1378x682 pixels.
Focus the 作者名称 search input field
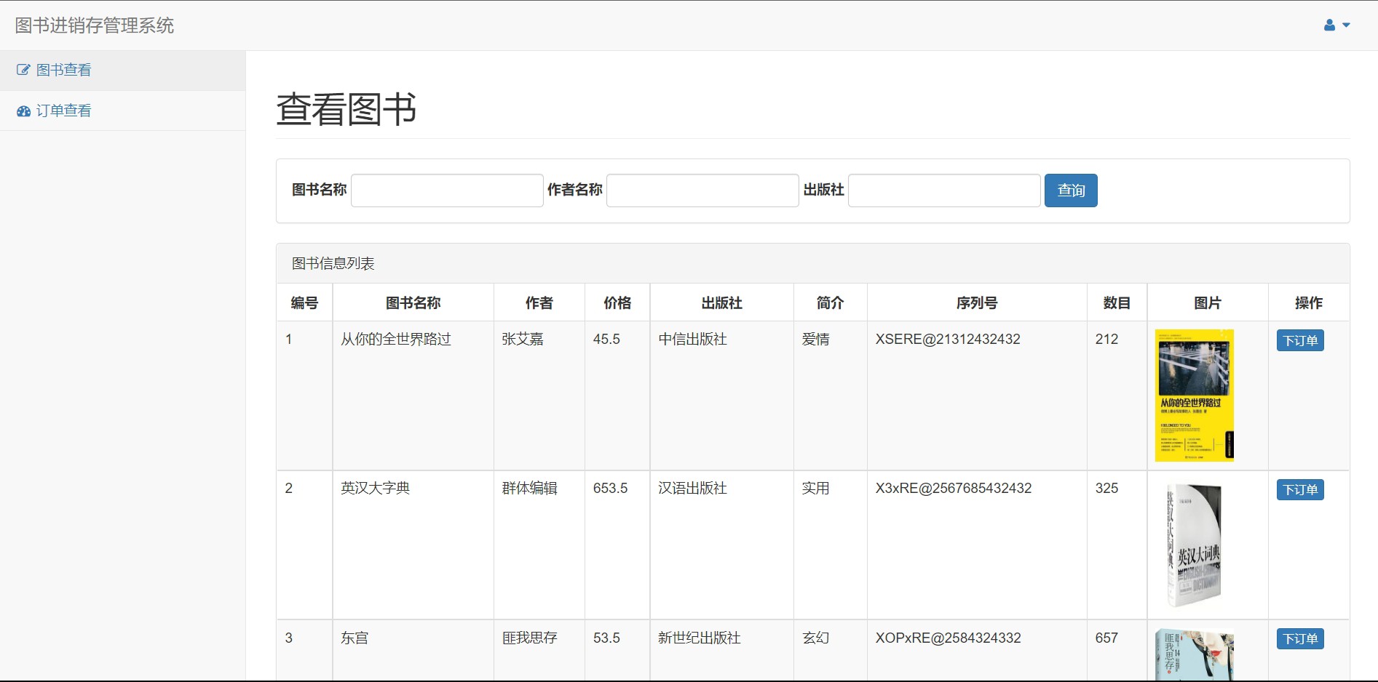pos(702,190)
